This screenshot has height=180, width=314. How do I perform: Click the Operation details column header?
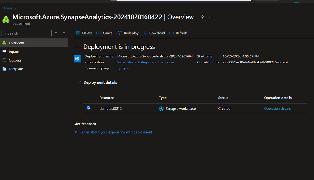tap(278, 98)
